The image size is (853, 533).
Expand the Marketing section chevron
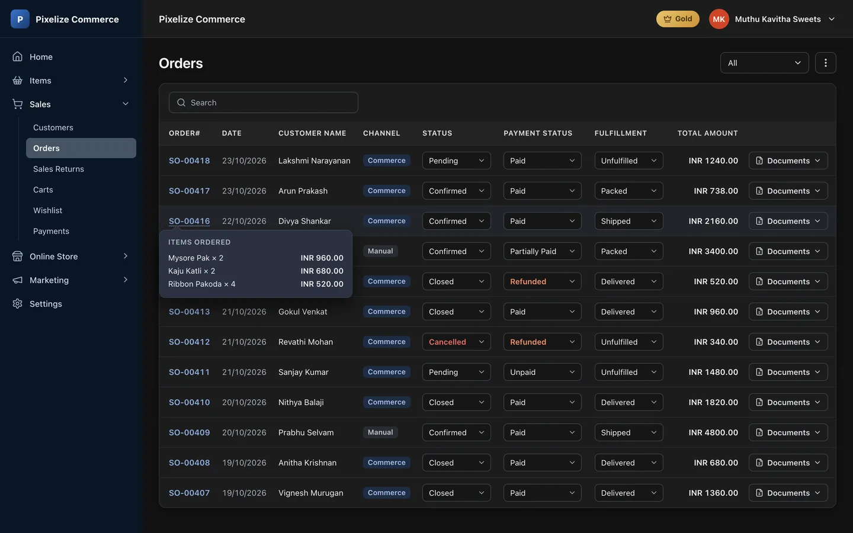[125, 280]
